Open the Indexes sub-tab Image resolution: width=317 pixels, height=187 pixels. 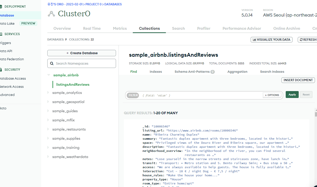(x=156, y=72)
